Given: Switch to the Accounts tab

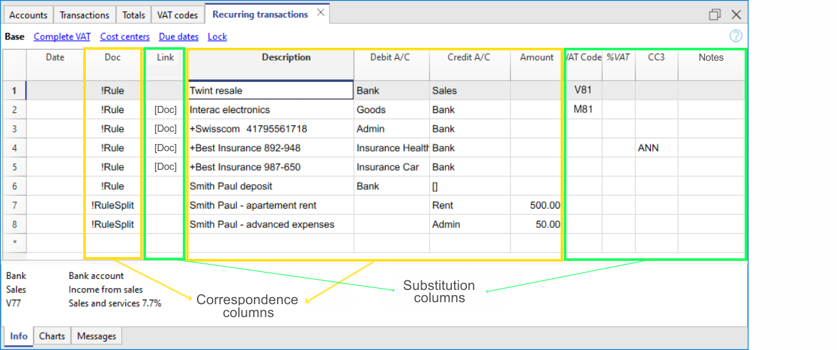Looking at the screenshot, I should [x=28, y=15].
